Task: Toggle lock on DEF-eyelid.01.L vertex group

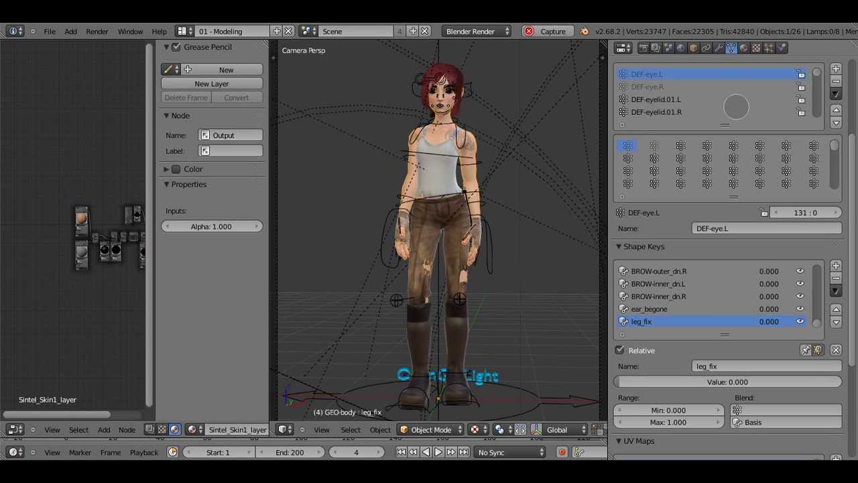Action: (800, 99)
